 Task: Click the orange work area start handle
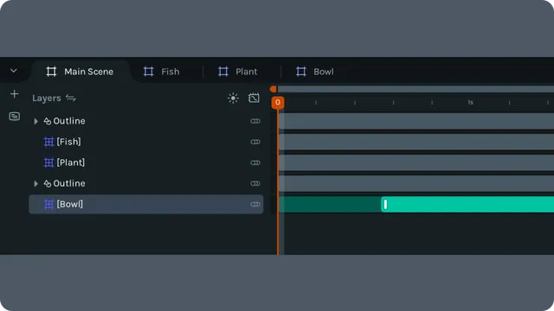pos(274,89)
